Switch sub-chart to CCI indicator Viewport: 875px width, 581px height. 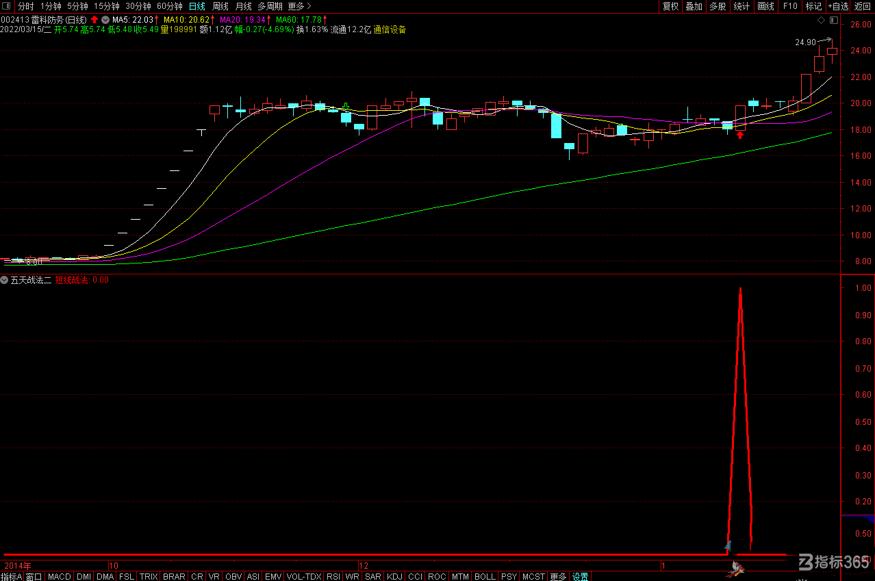click(415, 577)
